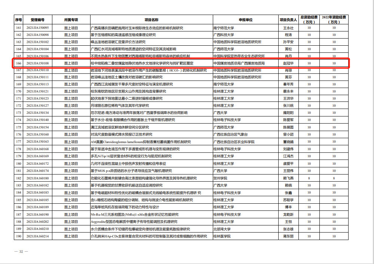The width and height of the screenshot is (374, 264).
Task: Click the 项目负责人 column header
Action: click(x=288, y=20)
